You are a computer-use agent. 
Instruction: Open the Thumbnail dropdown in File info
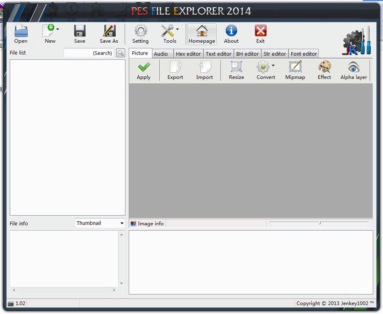tap(100, 223)
